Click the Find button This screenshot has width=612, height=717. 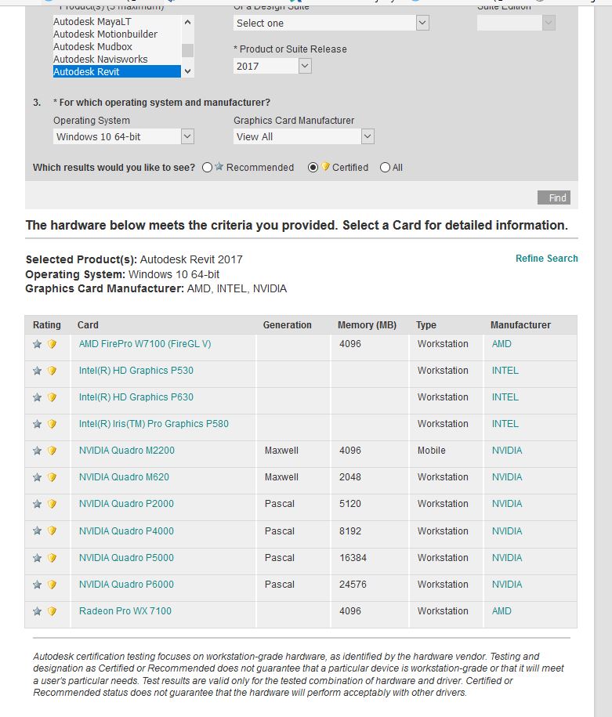coord(553,197)
